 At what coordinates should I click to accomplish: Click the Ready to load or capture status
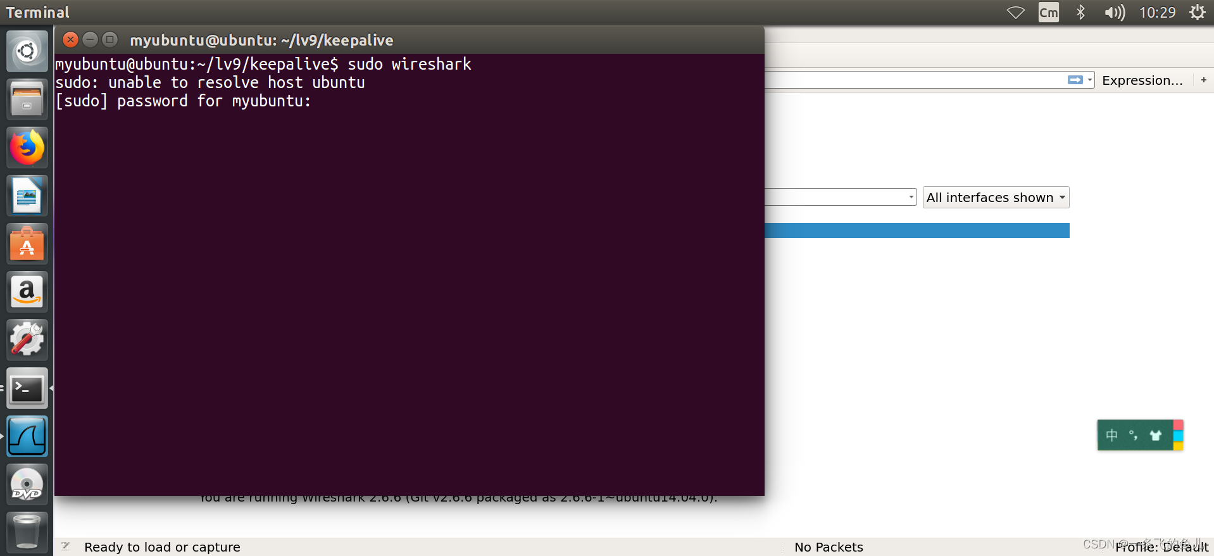(x=162, y=547)
